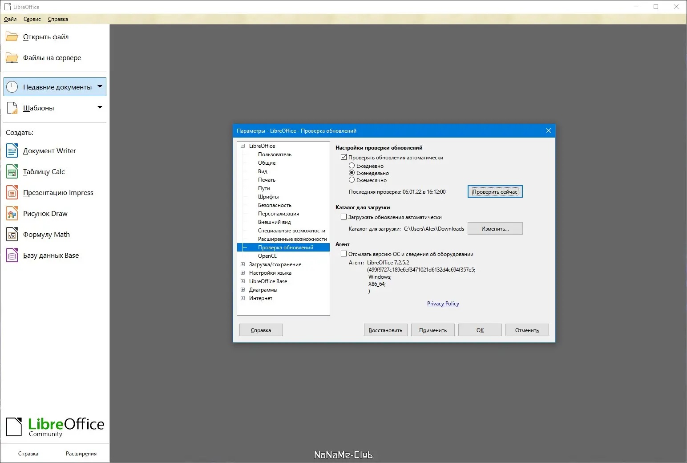Select Персонализация in options tree
Screen dimensions: 687x463
click(x=279, y=213)
